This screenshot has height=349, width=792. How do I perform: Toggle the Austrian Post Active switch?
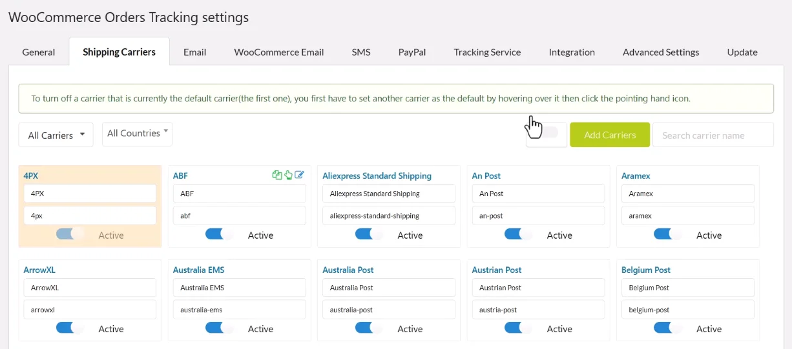518,328
